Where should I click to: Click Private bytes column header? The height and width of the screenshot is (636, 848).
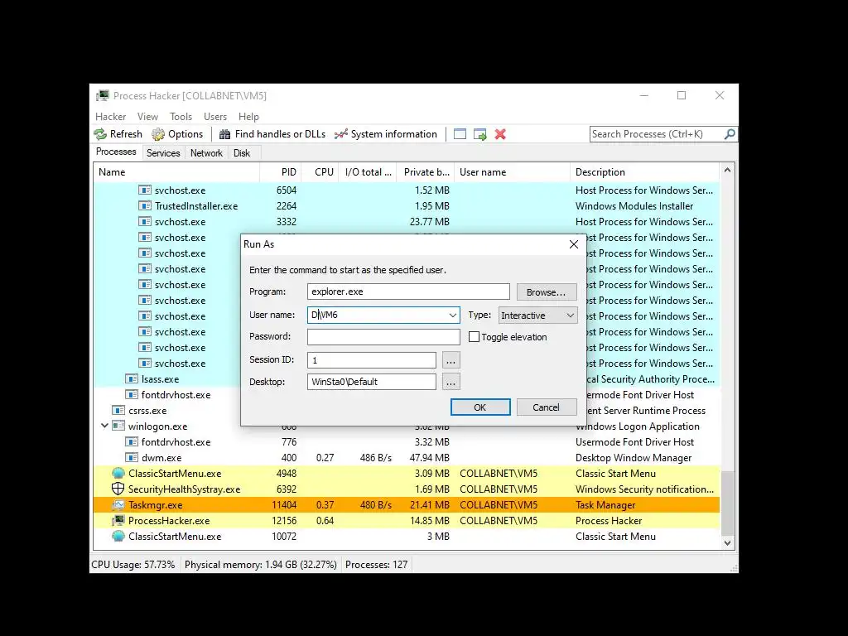pos(425,172)
